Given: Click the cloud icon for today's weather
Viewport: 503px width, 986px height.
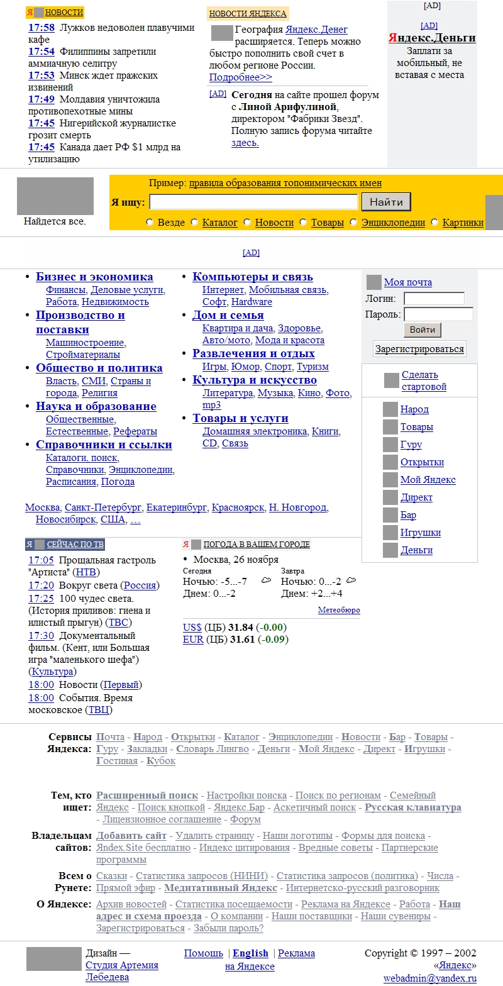Looking at the screenshot, I should [266, 580].
